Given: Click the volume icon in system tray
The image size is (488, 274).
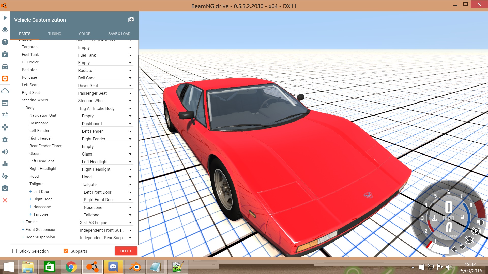Looking at the screenshot, I should pos(449,267).
